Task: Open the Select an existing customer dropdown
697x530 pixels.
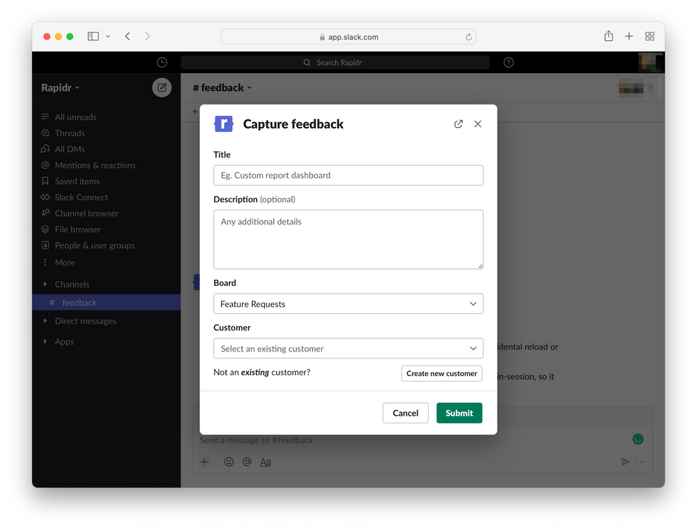Action: click(x=348, y=349)
